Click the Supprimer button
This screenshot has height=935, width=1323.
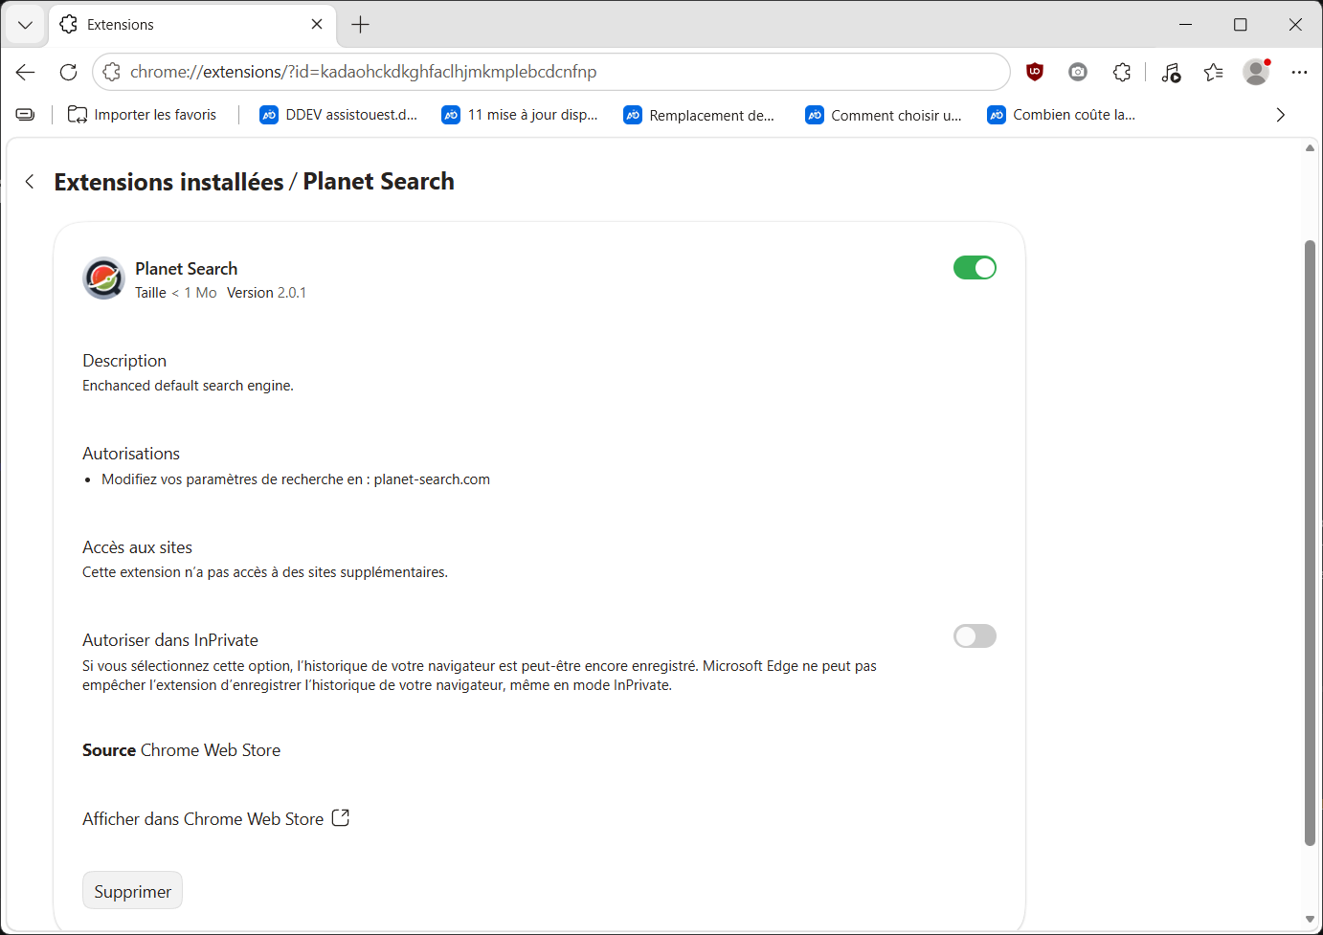click(x=132, y=891)
